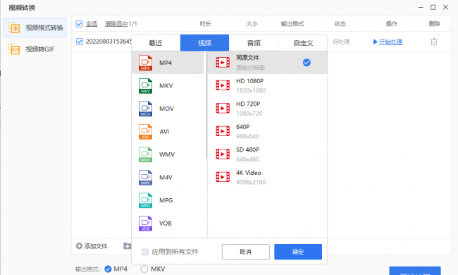Choose the HD 1080P resolution preset
Viewport: 458px width, 275px height.
tap(267, 85)
